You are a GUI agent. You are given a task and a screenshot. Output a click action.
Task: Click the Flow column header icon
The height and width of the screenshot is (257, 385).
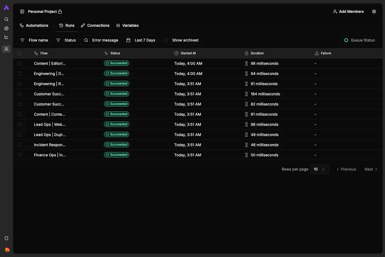tap(36, 53)
